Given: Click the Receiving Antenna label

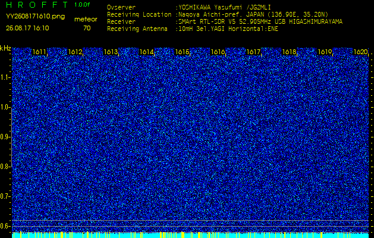Looking at the screenshot, I should click(137, 29).
